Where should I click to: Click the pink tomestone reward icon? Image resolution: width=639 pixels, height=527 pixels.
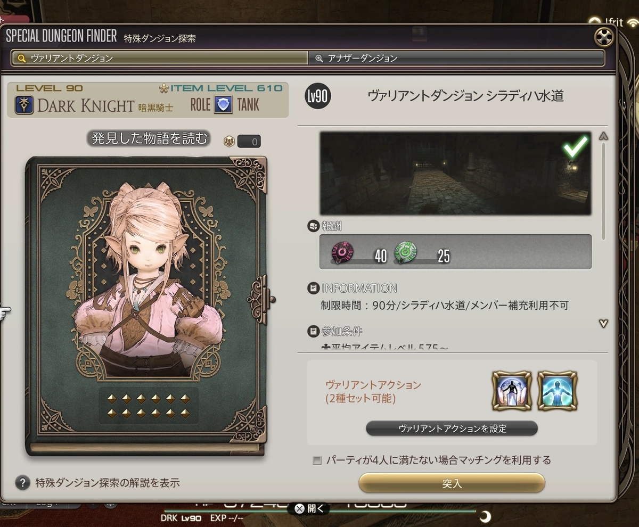tap(343, 252)
